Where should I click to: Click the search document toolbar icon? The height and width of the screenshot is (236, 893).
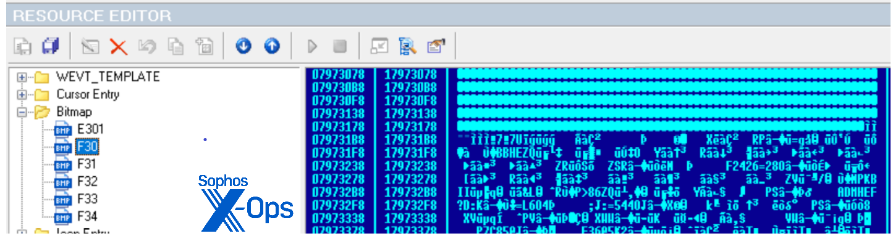(x=408, y=46)
